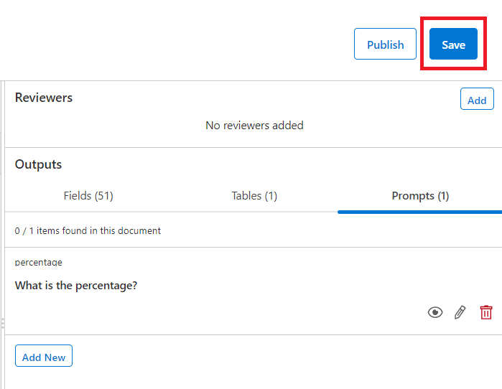Click the 'No reviewers added' message
The width and height of the screenshot is (502, 389).
[x=254, y=126]
